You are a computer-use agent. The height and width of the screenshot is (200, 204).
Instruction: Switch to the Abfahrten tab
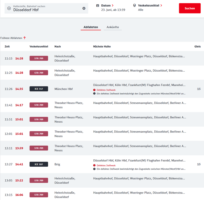(91, 27)
